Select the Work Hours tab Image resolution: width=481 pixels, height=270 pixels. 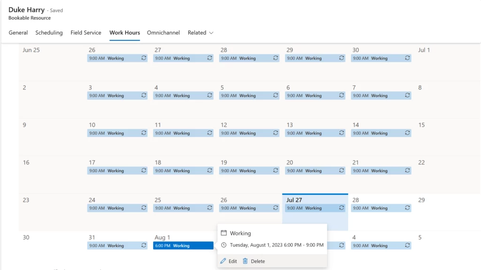pos(124,33)
